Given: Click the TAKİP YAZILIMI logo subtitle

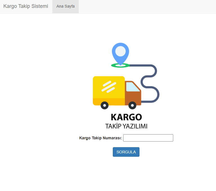Looking at the screenshot, I should [x=126, y=126].
